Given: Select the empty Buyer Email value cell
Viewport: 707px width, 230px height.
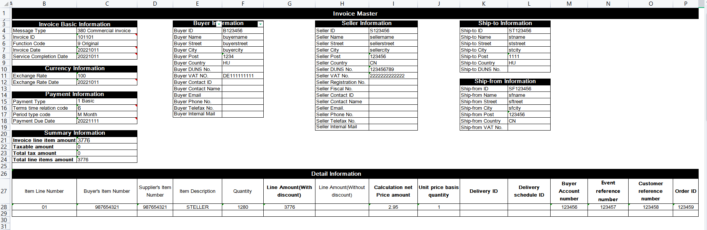Looking at the screenshot, I should pyautogui.click(x=243, y=95).
